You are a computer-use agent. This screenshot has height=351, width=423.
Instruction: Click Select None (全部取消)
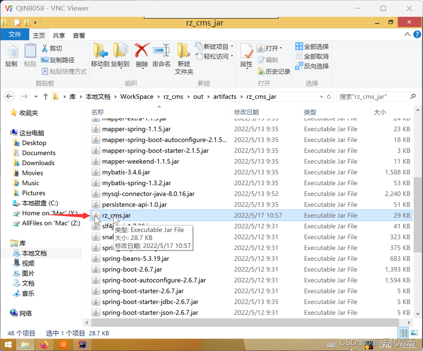(312, 56)
